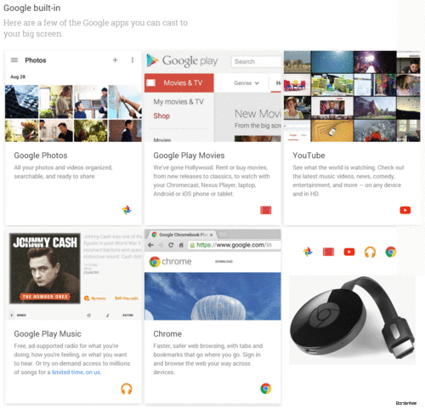Select the Movies & TV tab
425x409 pixels.
(179, 82)
